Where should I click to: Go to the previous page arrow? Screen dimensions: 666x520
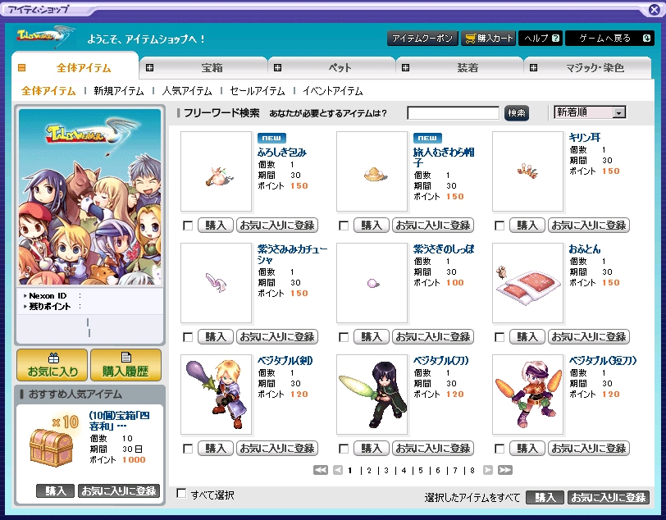338,470
